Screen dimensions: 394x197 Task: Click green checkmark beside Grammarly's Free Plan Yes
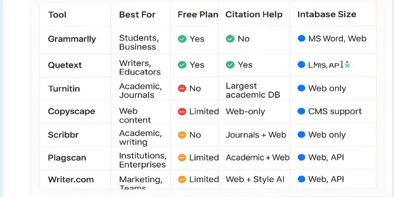pos(182,39)
